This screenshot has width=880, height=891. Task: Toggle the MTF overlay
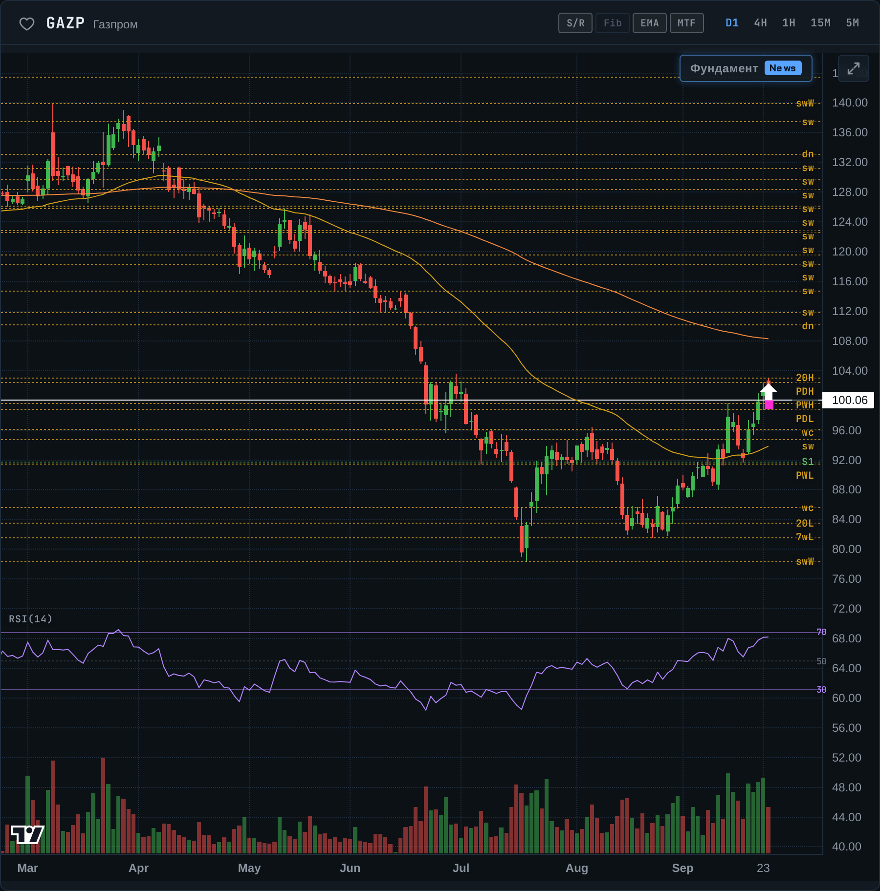point(686,23)
